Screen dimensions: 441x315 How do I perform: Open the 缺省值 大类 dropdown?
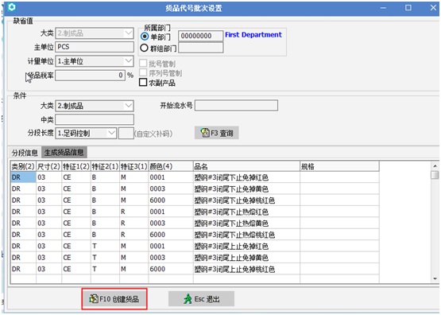coord(129,33)
